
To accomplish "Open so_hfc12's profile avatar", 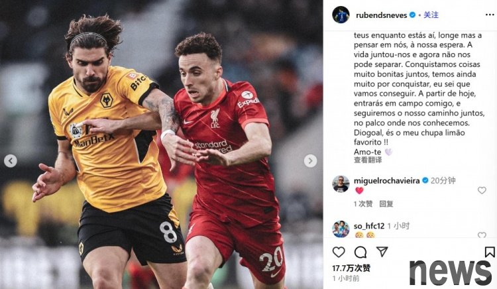I will 341,229.
